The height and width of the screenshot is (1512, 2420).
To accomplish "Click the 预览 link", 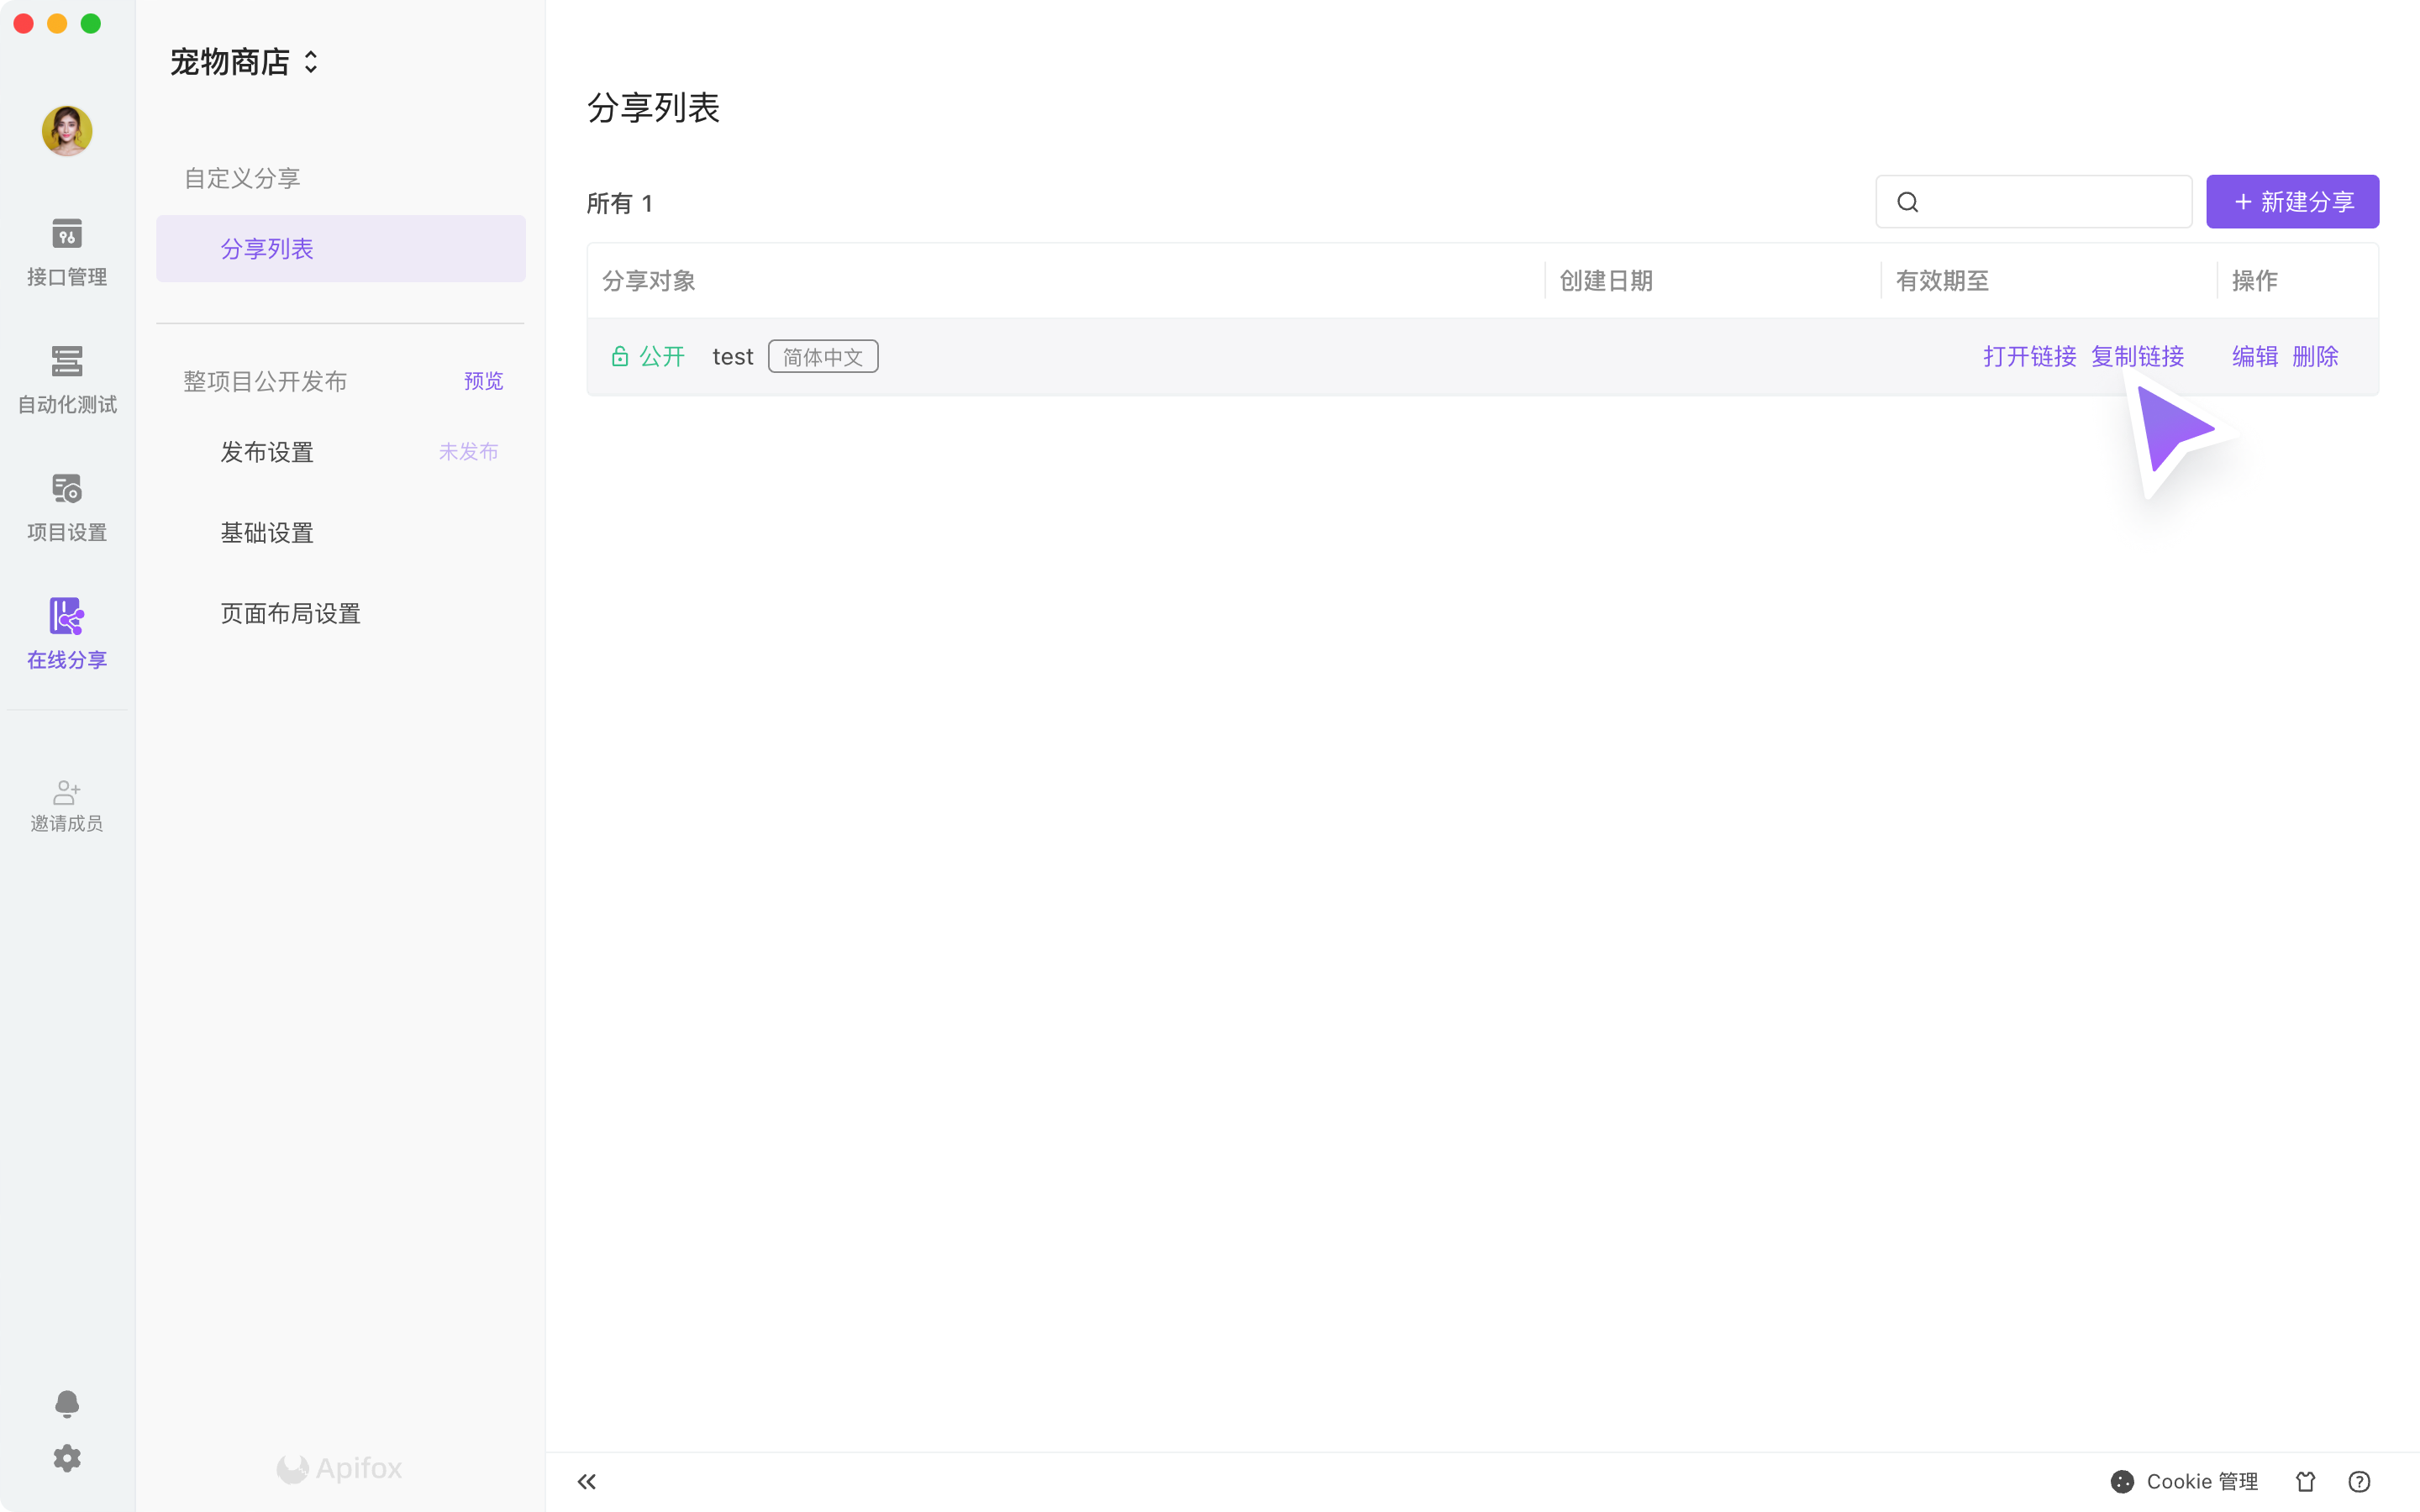I will tap(483, 381).
